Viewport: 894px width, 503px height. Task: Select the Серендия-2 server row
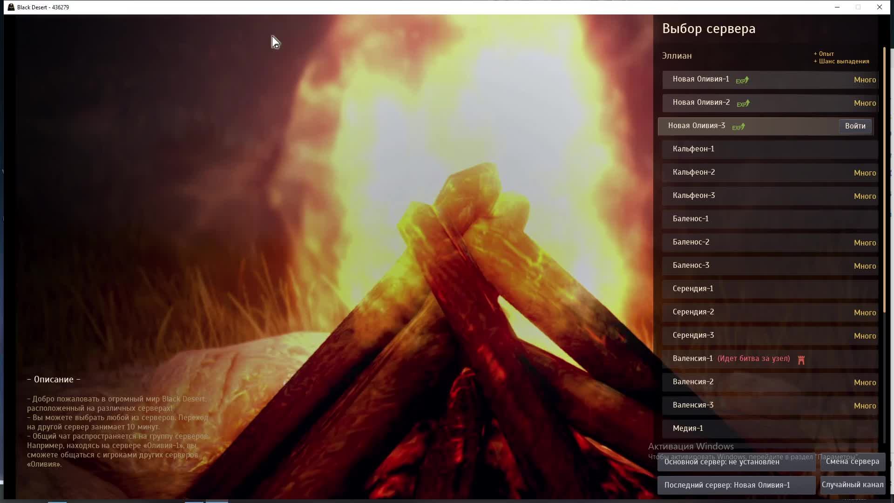click(x=770, y=313)
